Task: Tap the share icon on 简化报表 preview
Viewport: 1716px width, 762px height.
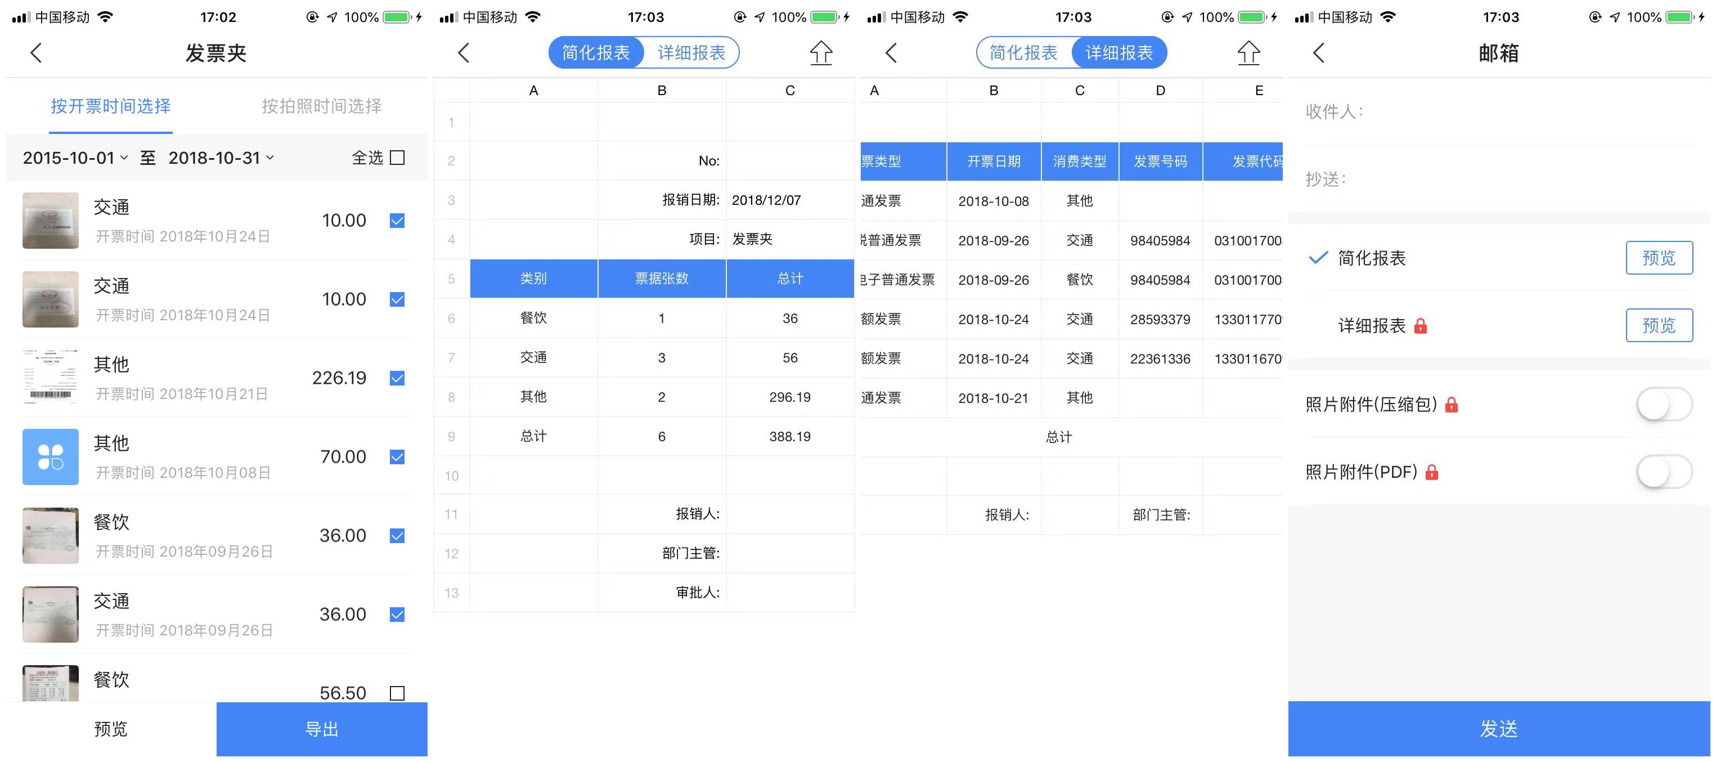Action: [821, 53]
